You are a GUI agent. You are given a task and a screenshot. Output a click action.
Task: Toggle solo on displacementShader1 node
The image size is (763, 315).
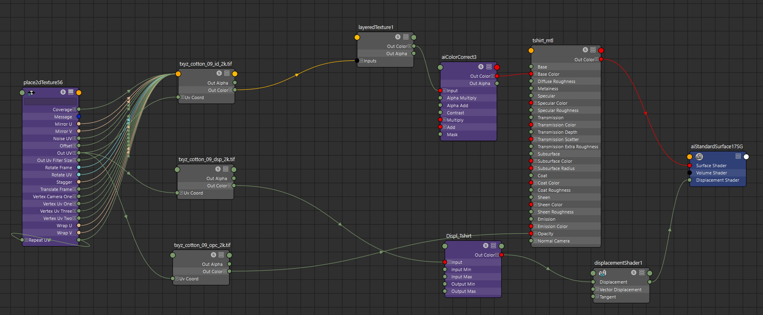point(634,272)
